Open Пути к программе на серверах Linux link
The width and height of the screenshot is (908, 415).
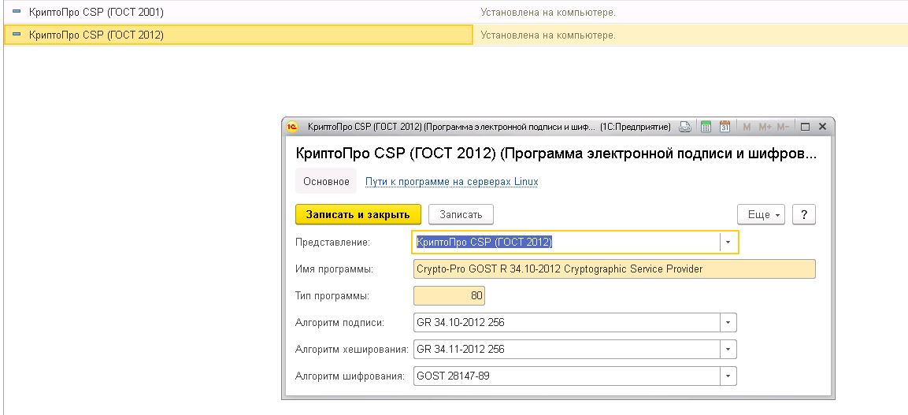[452, 182]
